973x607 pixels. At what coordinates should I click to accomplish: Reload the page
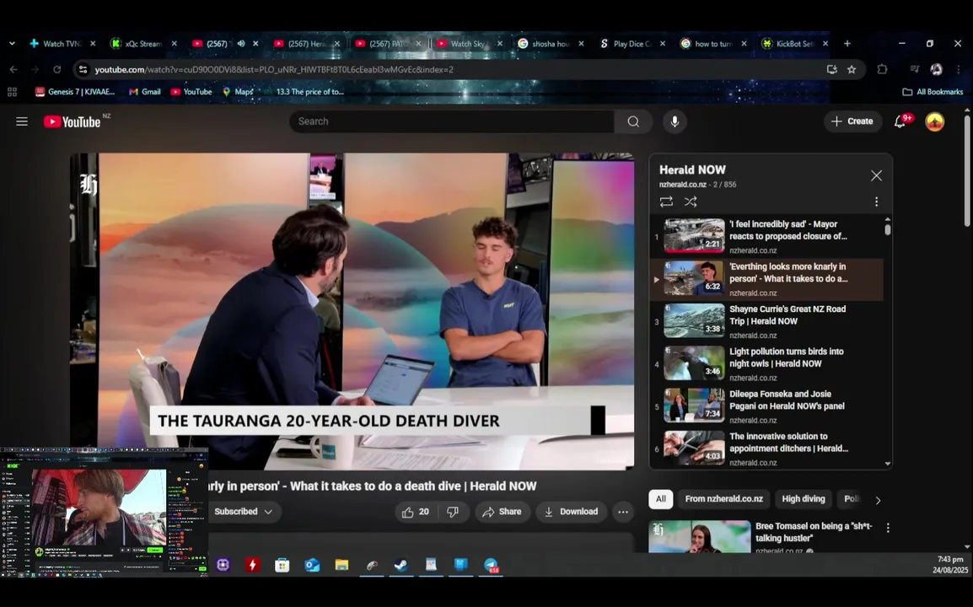click(57, 69)
